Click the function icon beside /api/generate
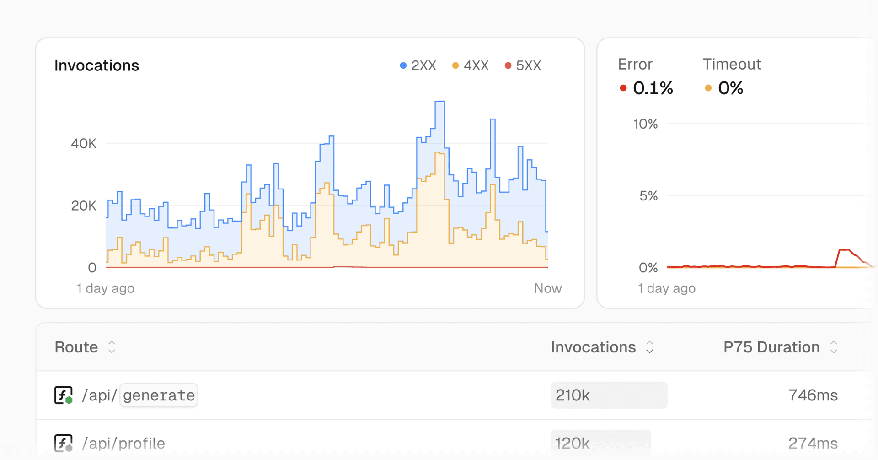This screenshot has width=878, height=460. pos(63,395)
